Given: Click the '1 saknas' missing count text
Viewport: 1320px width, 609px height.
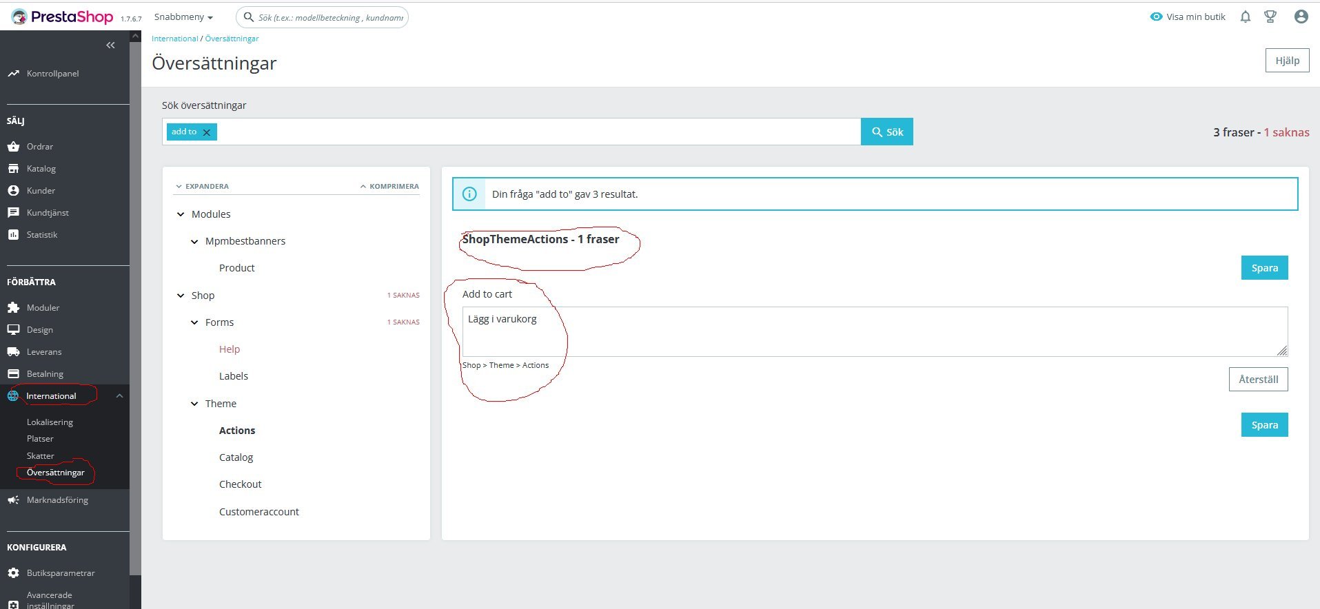Looking at the screenshot, I should pos(1286,132).
